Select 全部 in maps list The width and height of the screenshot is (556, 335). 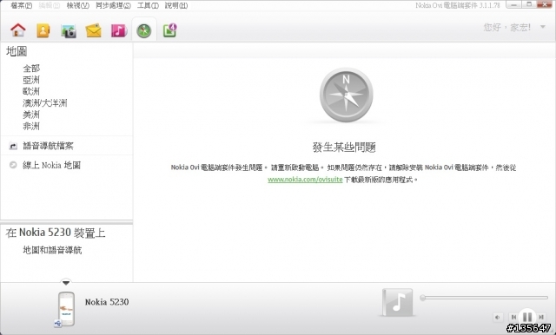pyautogui.click(x=31, y=69)
